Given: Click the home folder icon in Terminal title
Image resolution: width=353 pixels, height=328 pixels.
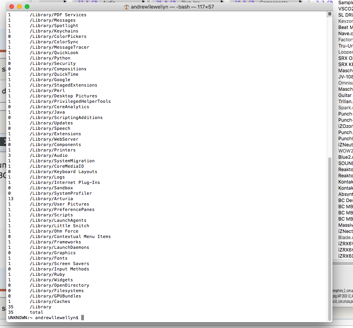Looking at the screenshot, I should (126, 7).
